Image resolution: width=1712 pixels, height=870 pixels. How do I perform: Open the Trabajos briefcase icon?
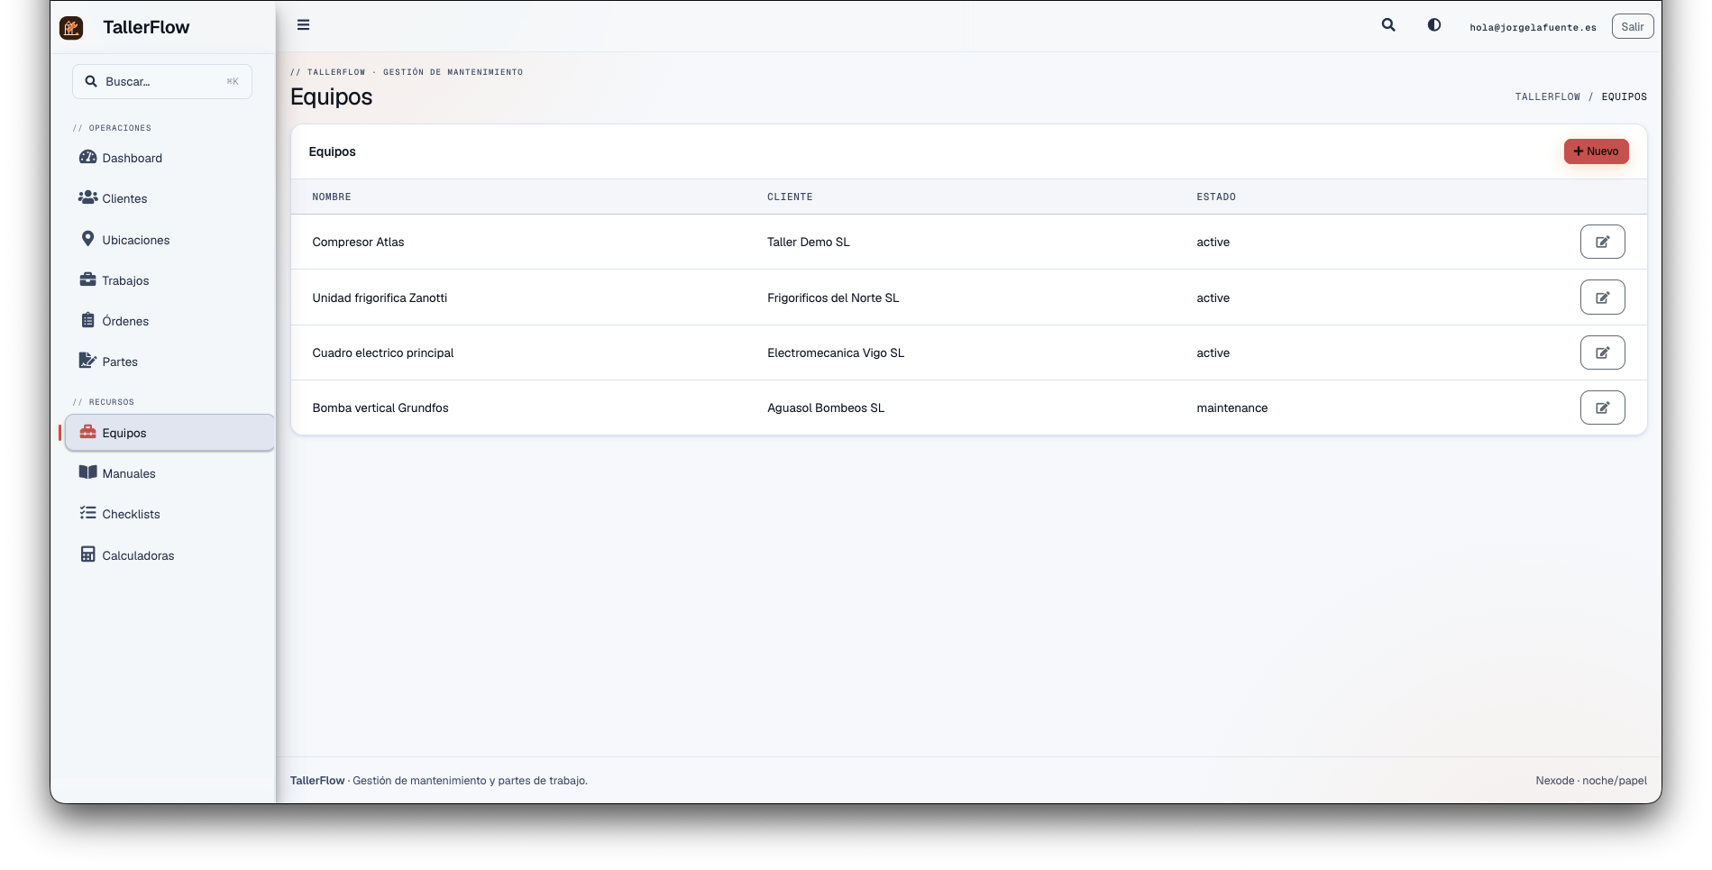(x=88, y=279)
